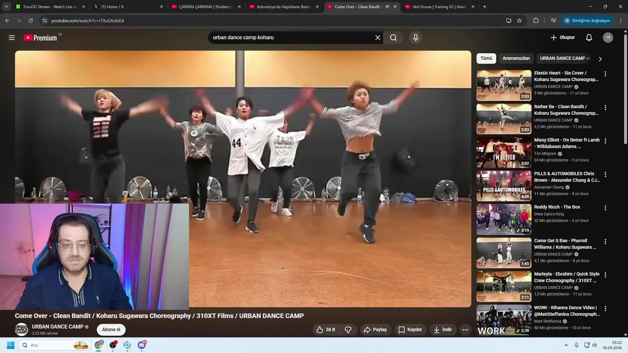Select the Aramanızdan filter chip
The height and width of the screenshot is (353, 628).
516,58
